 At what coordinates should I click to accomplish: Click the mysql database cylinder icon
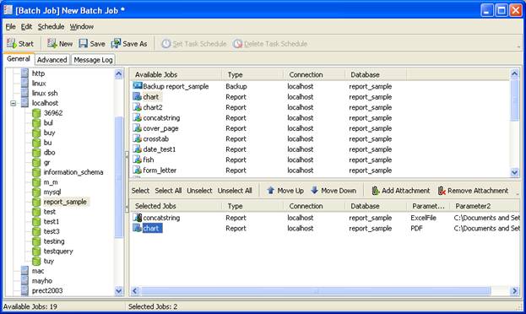[36, 192]
